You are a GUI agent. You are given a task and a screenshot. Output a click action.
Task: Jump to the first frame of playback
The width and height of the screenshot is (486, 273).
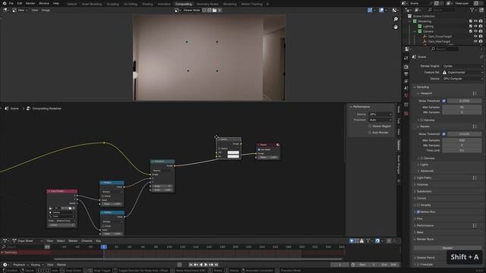point(191,265)
